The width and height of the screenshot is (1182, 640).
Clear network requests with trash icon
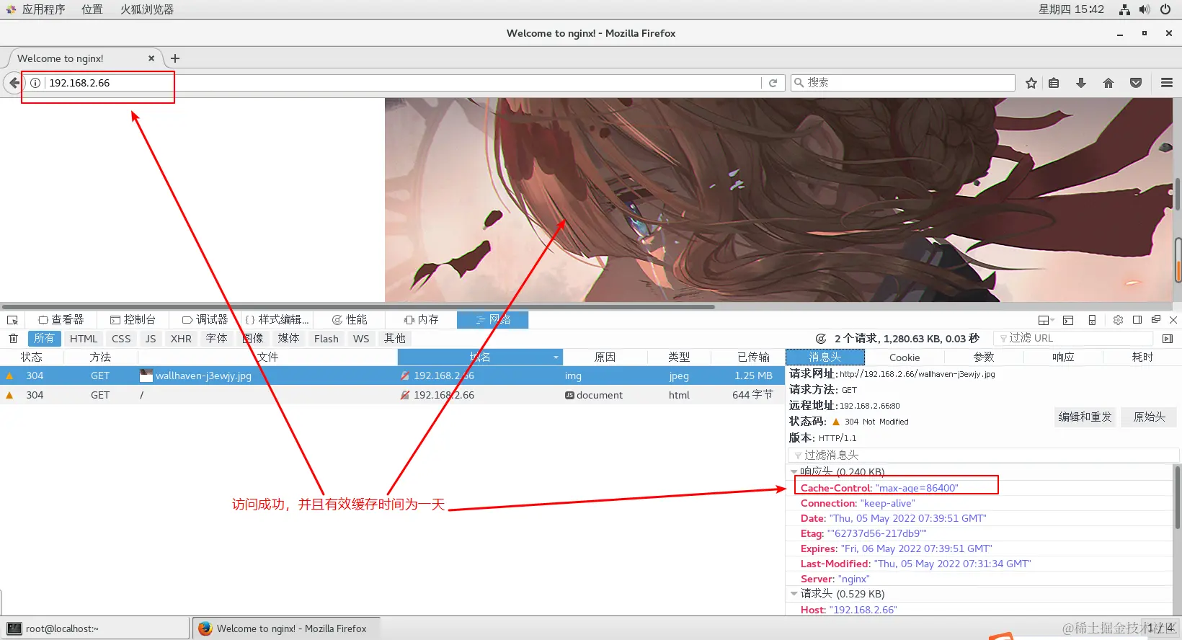(x=13, y=339)
